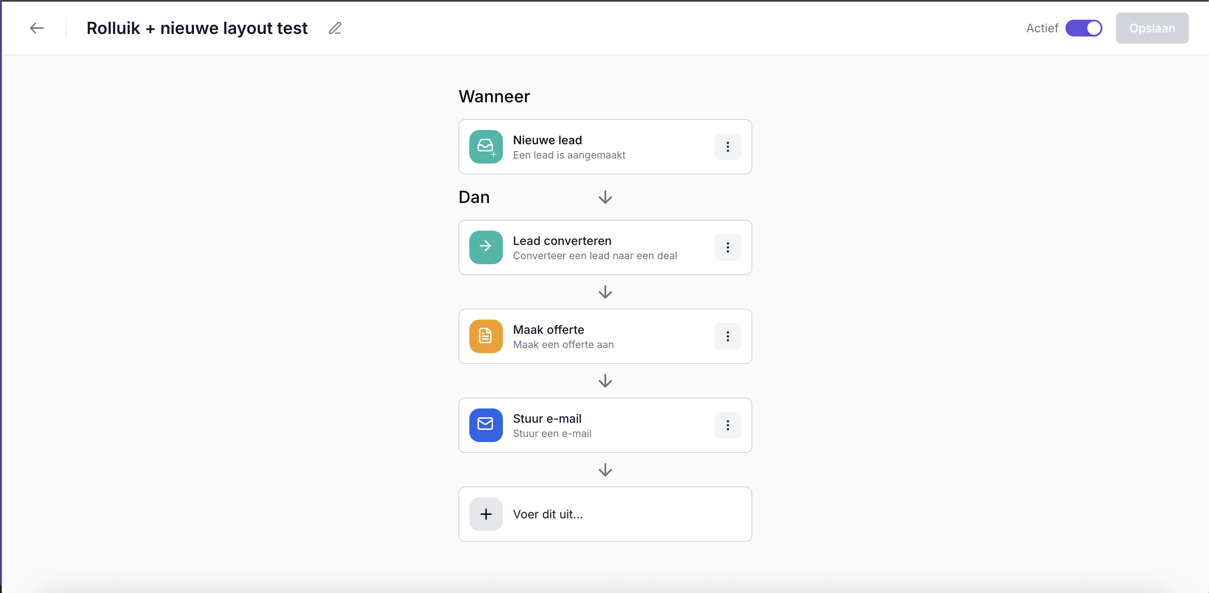Click the back arrow in the header
The height and width of the screenshot is (593, 1209).
pos(37,28)
